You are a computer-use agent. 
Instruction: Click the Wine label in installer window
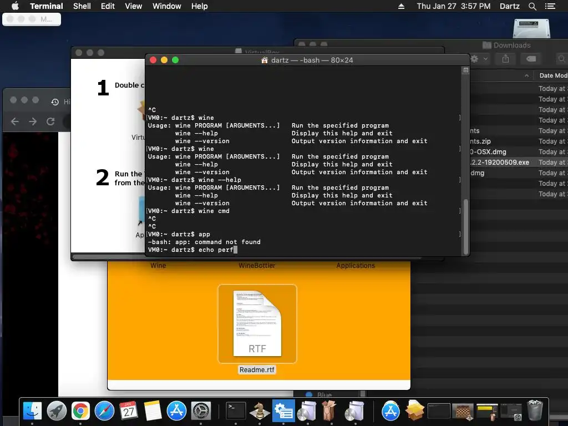click(x=158, y=266)
